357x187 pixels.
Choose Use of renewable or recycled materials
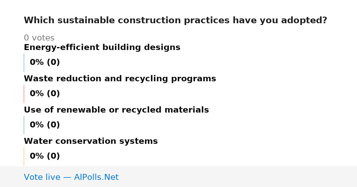click(116, 110)
